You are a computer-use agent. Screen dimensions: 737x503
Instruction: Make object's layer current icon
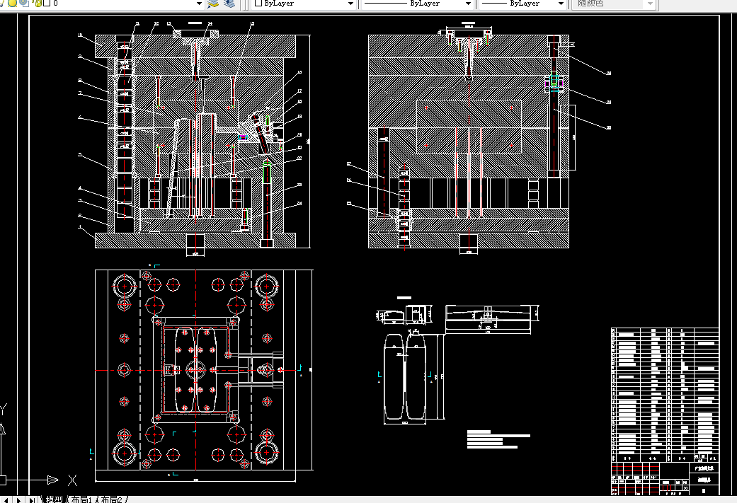click(x=213, y=4)
